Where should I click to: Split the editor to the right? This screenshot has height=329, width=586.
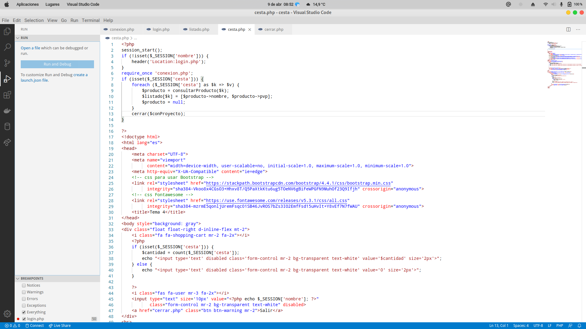click(568, 30)
